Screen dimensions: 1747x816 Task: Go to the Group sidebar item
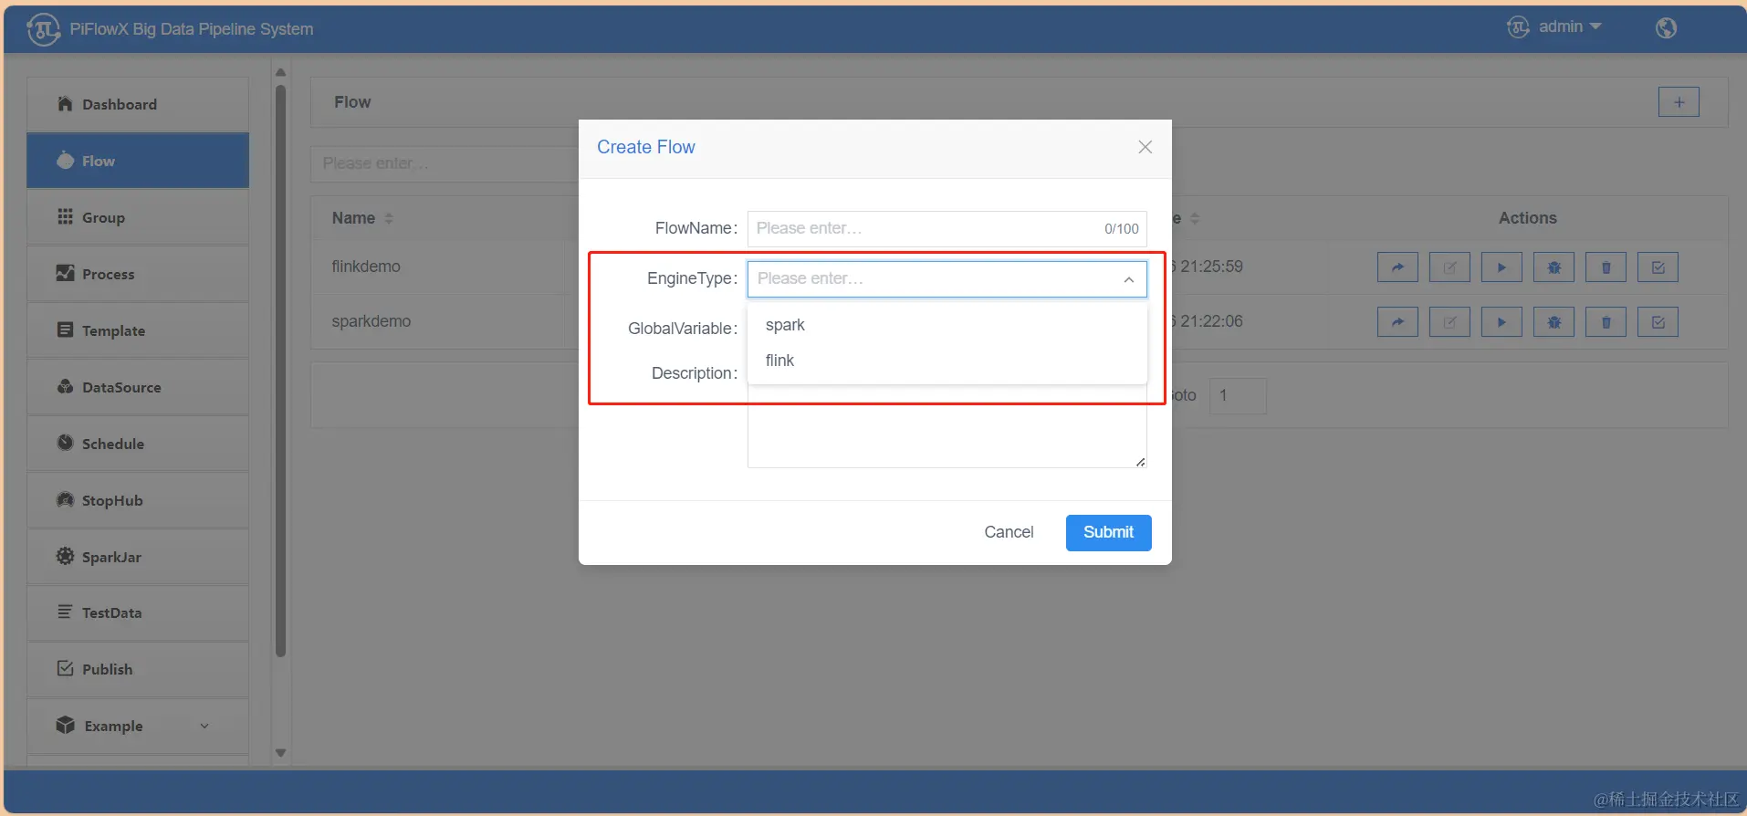pyautogui.click(x=138, y=217)
